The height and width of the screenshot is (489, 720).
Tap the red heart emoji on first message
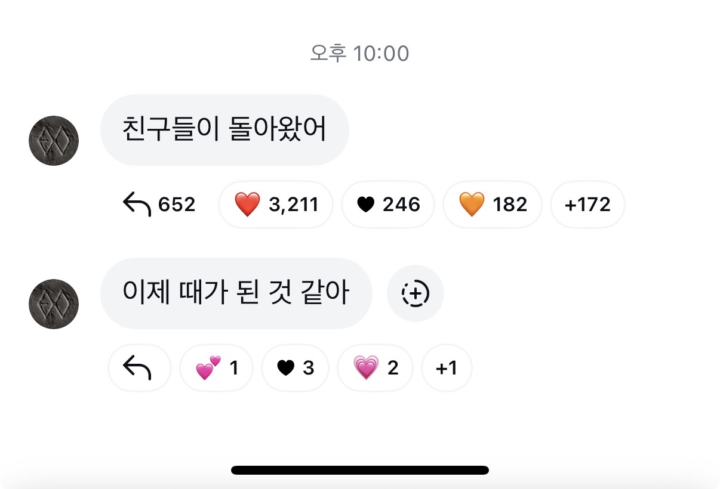tap(247, 205)
